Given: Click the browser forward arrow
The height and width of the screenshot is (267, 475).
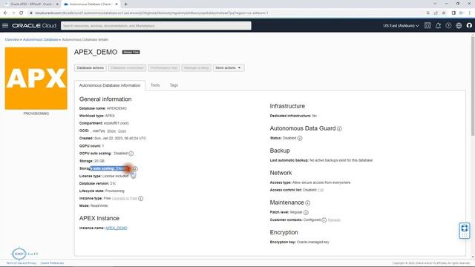Looking at the screenshot, I should pyautogui.click(x=13, y=13).
